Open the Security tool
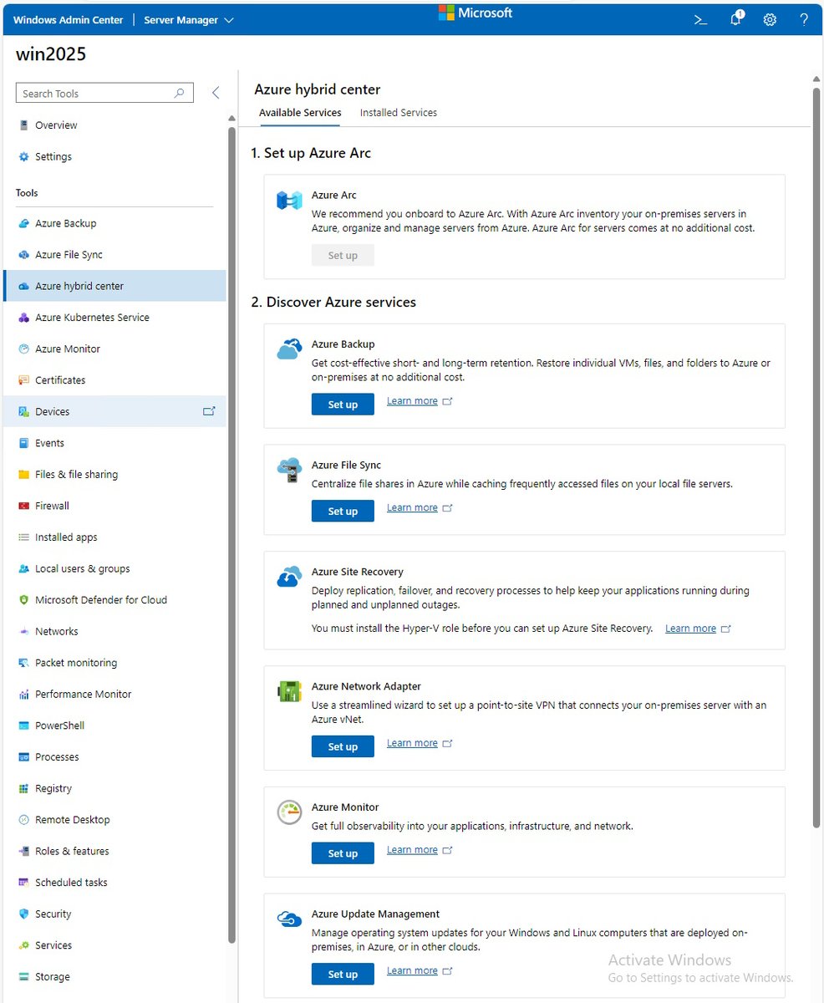 114,914
